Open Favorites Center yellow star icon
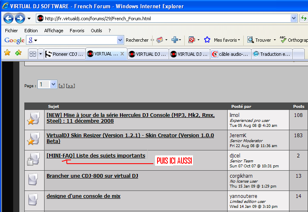 (7, 52)
